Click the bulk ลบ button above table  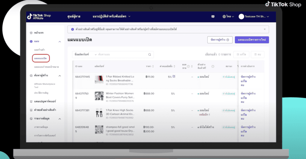click(x=258, y=55)
